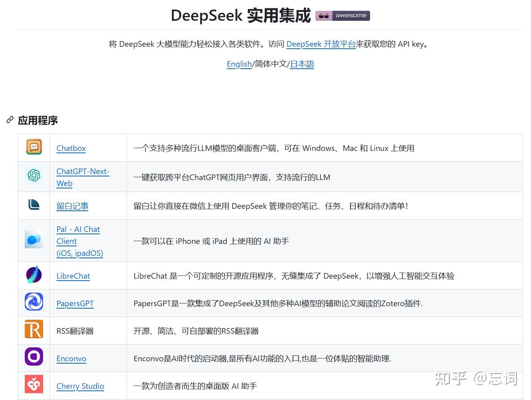Select the PapersGPT phoenix icon

(34, 302)
